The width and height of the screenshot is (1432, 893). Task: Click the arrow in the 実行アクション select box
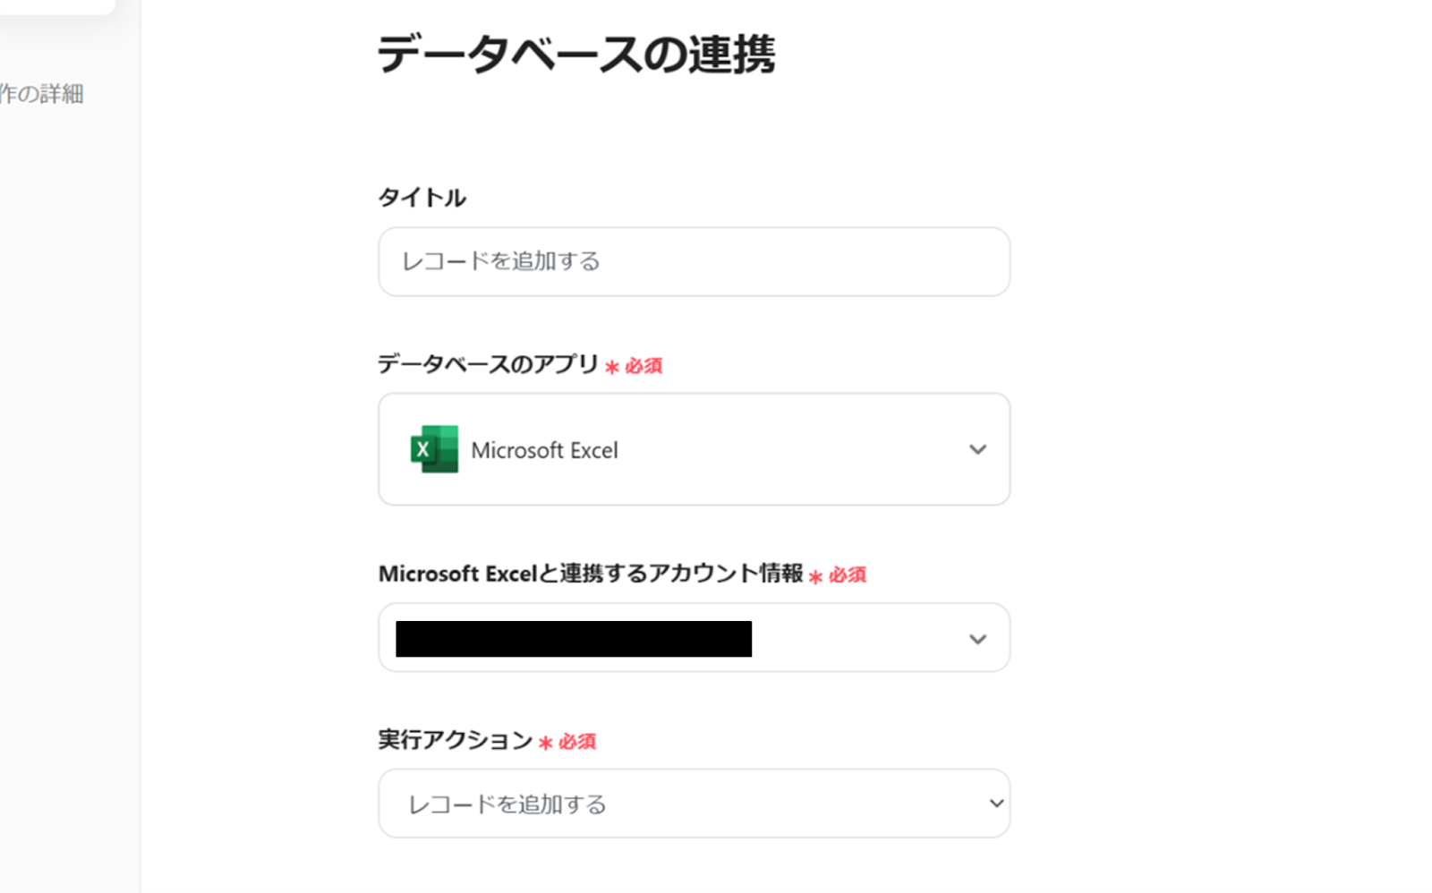click(996, 804)
